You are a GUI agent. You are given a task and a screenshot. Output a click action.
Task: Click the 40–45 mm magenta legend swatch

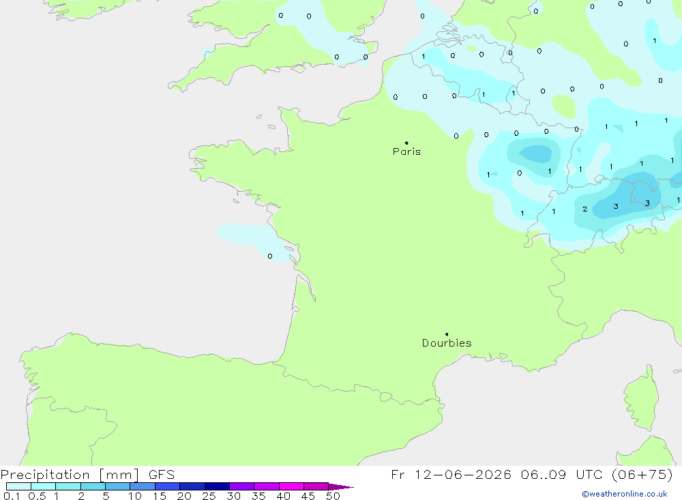pyautogui.click(x=291, y=486)
